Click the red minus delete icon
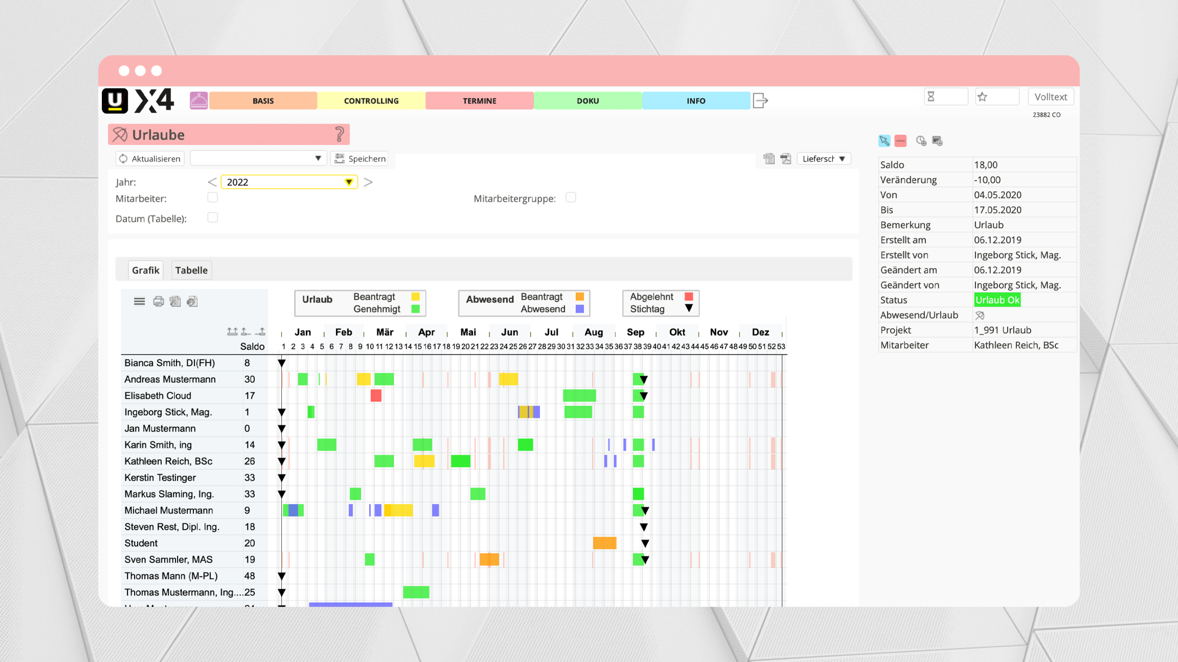1178x662 pixels. (900, 141)
